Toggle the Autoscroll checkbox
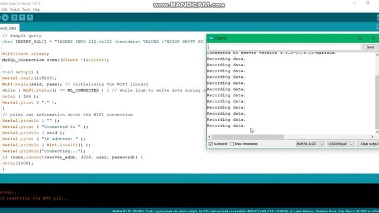The image size is (379, 213). (x=211, y=144)
